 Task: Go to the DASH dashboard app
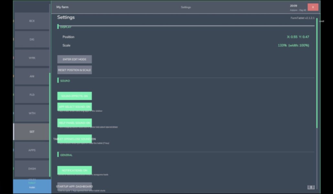32,169
